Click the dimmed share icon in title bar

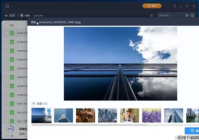[x=168, y=6]
